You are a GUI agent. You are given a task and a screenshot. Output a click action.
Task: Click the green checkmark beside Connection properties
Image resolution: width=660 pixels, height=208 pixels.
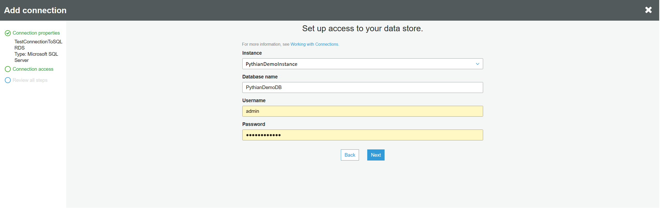[8, 33]
